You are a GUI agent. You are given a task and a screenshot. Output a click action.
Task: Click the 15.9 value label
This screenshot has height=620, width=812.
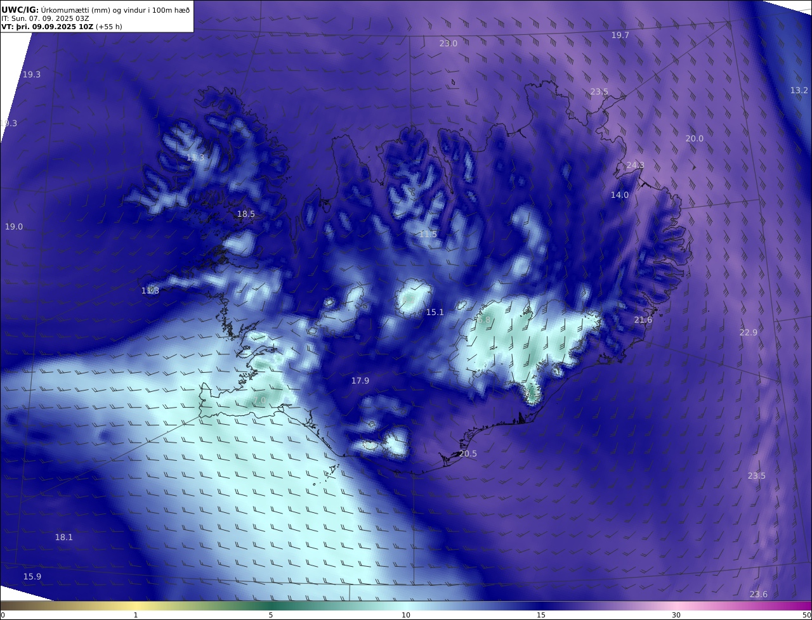[32, 576]
